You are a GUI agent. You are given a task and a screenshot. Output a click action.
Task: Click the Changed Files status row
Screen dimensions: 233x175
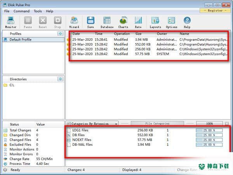pos(33,140)
